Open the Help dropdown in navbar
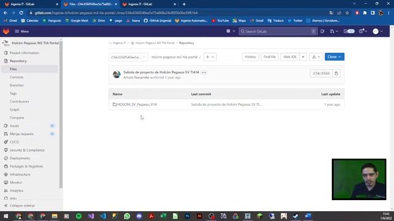 pos(363,31)
